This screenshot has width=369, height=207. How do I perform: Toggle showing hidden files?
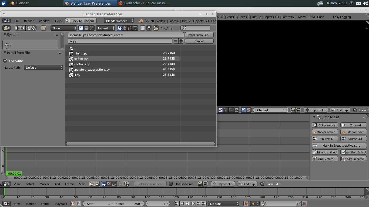click(142, 28)
